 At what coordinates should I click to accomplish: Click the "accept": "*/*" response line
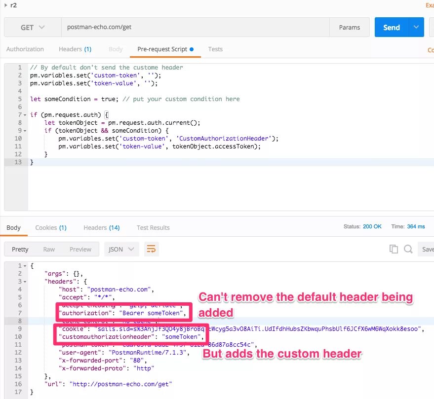(86, 297)
